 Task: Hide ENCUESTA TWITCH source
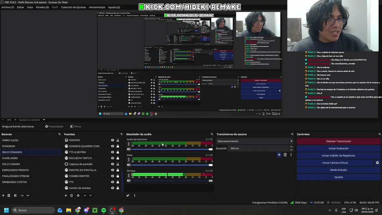[113, 158]
